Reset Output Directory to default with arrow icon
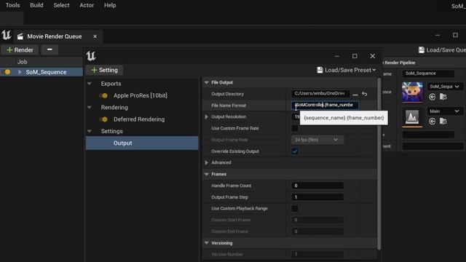 pos(365,94)
